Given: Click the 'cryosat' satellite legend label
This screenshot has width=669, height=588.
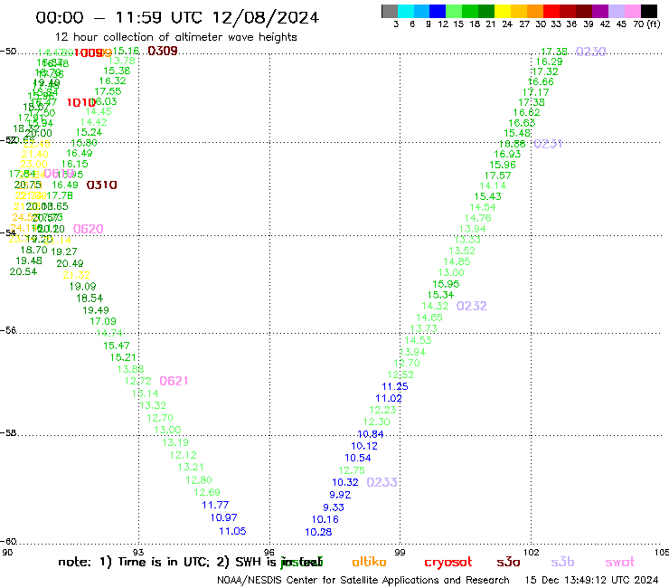Looking at the screenshot, I should coord(448,563).
